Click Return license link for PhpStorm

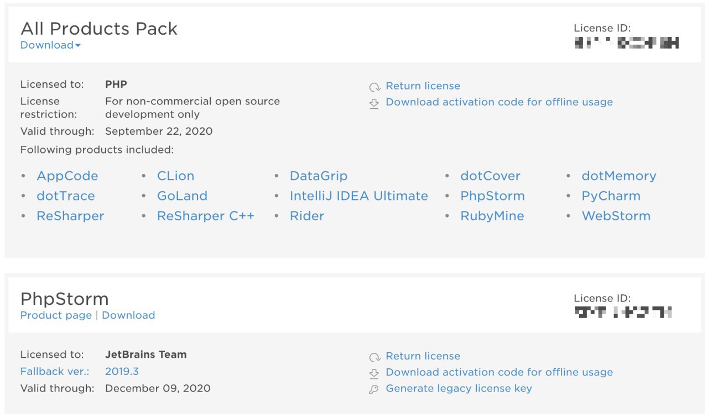point(423,356)
